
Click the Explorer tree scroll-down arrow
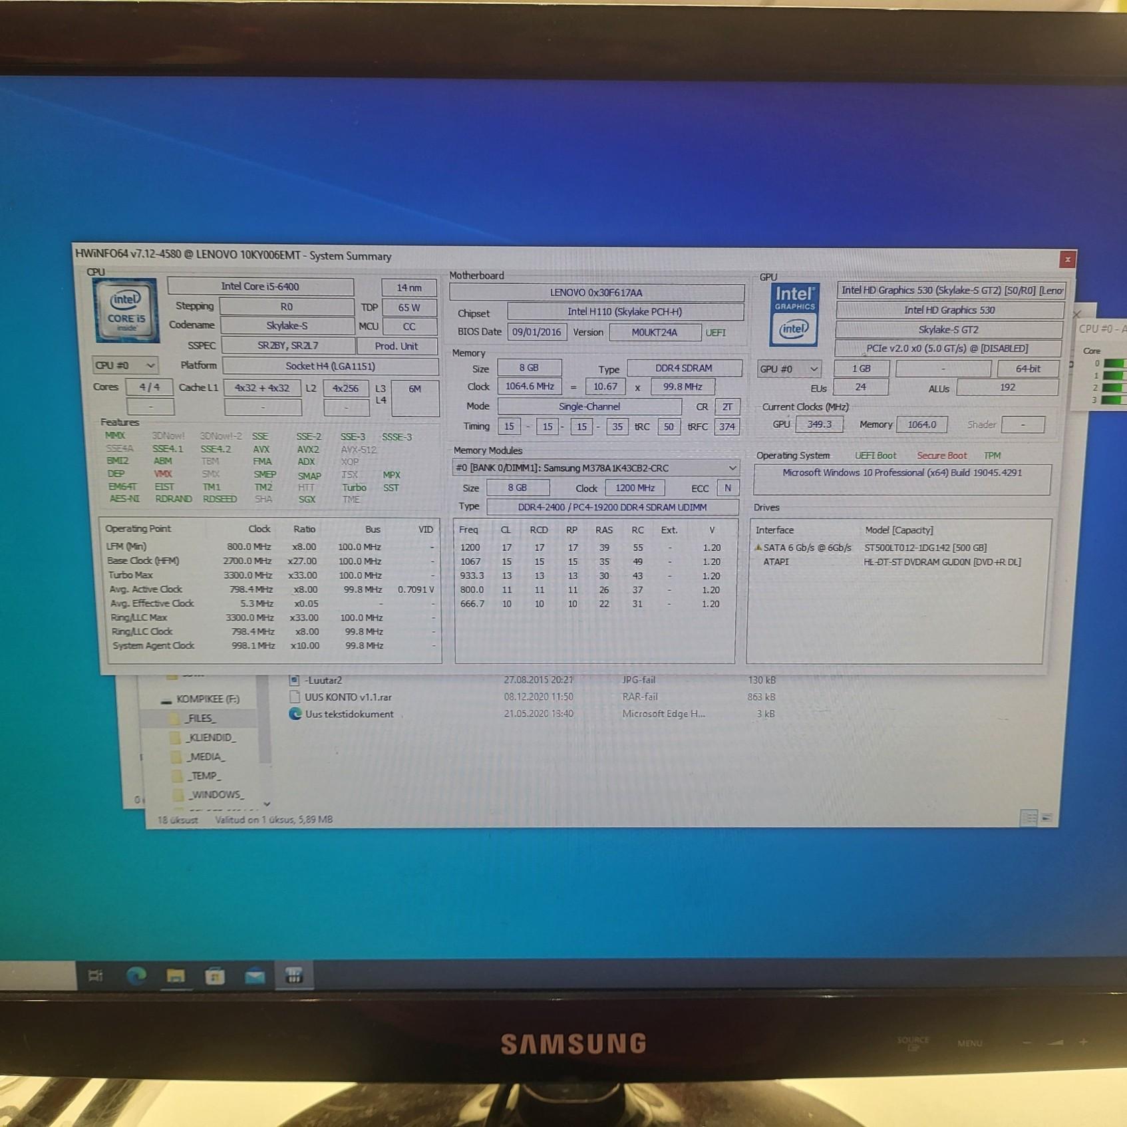[x=267, y=804]
